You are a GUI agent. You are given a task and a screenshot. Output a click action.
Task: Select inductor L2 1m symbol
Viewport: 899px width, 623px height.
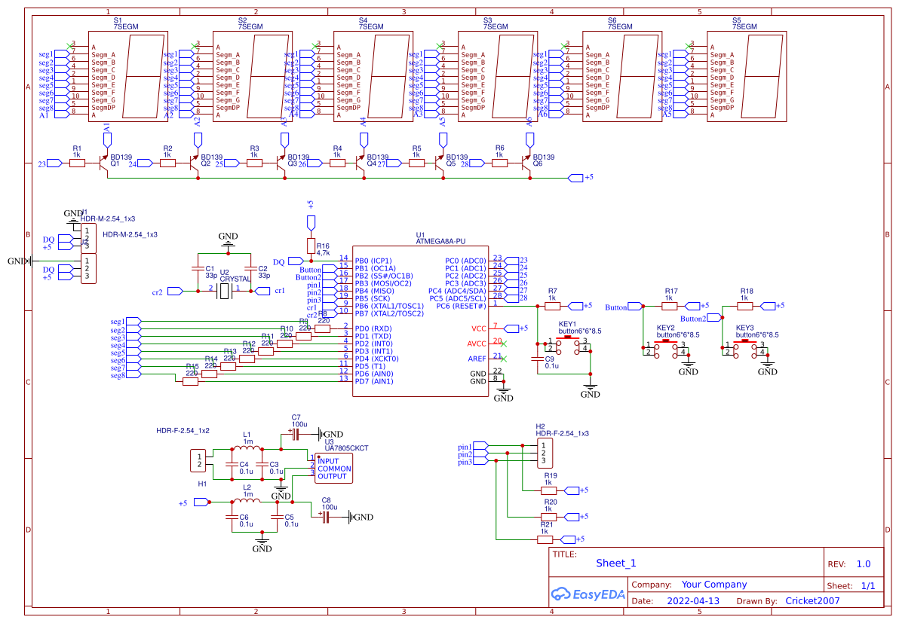click(245, 501)
